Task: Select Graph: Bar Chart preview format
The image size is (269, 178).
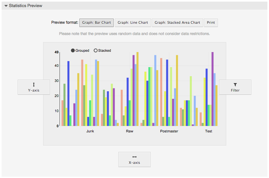Action: pyautogui.click(x=97, y=22)
